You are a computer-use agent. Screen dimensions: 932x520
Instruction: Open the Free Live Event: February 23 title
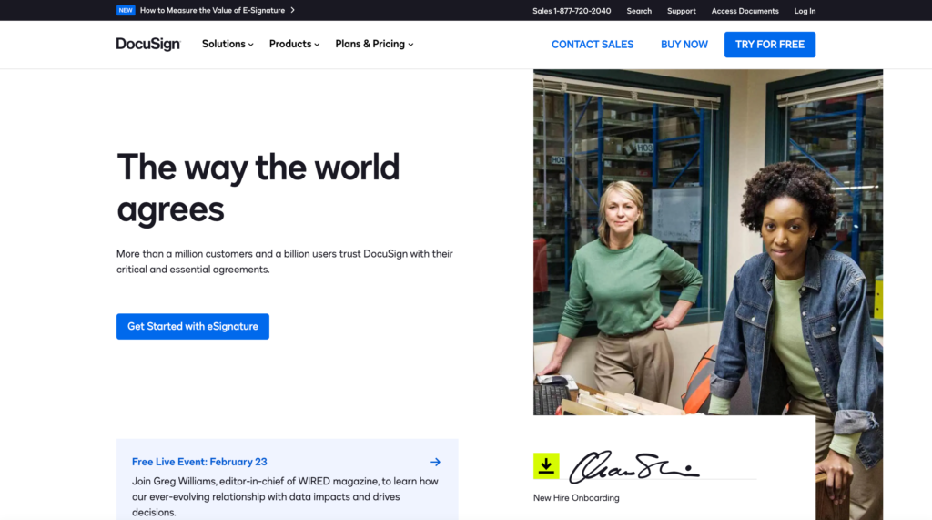click(199, 462)
